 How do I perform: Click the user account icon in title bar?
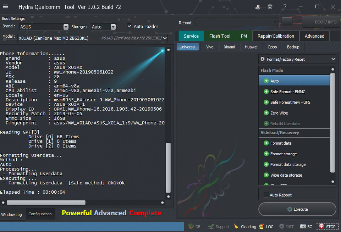pos(258,7)
